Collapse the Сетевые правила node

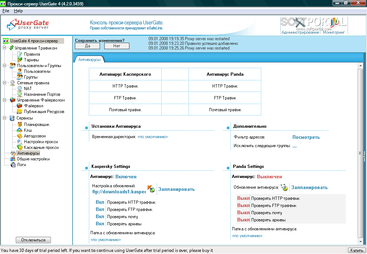[4, 83]
